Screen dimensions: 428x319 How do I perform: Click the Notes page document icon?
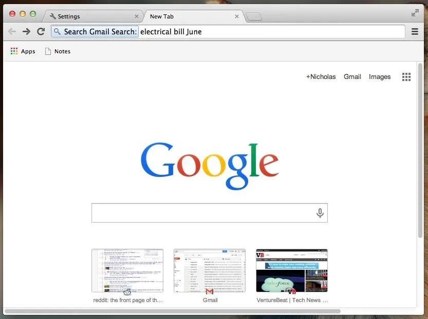48,51
